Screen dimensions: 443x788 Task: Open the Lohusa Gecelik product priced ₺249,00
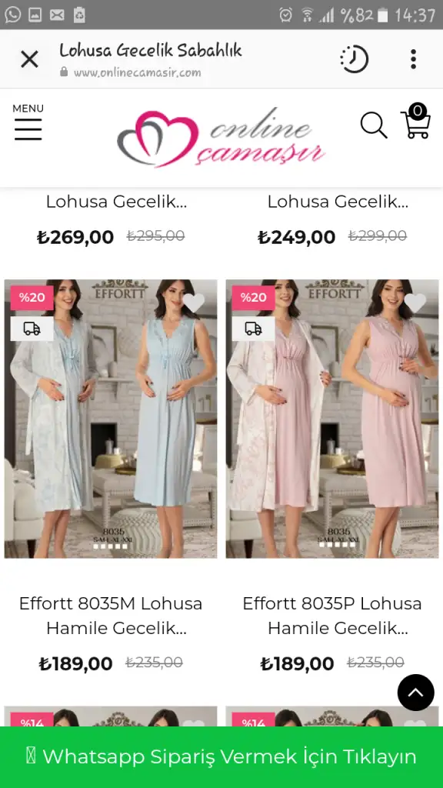coord(338,202)
